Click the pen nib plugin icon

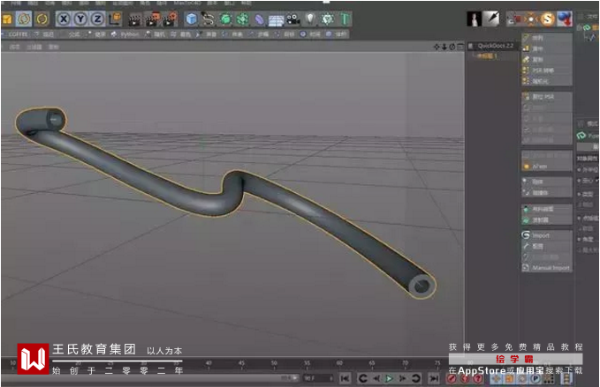491,19
